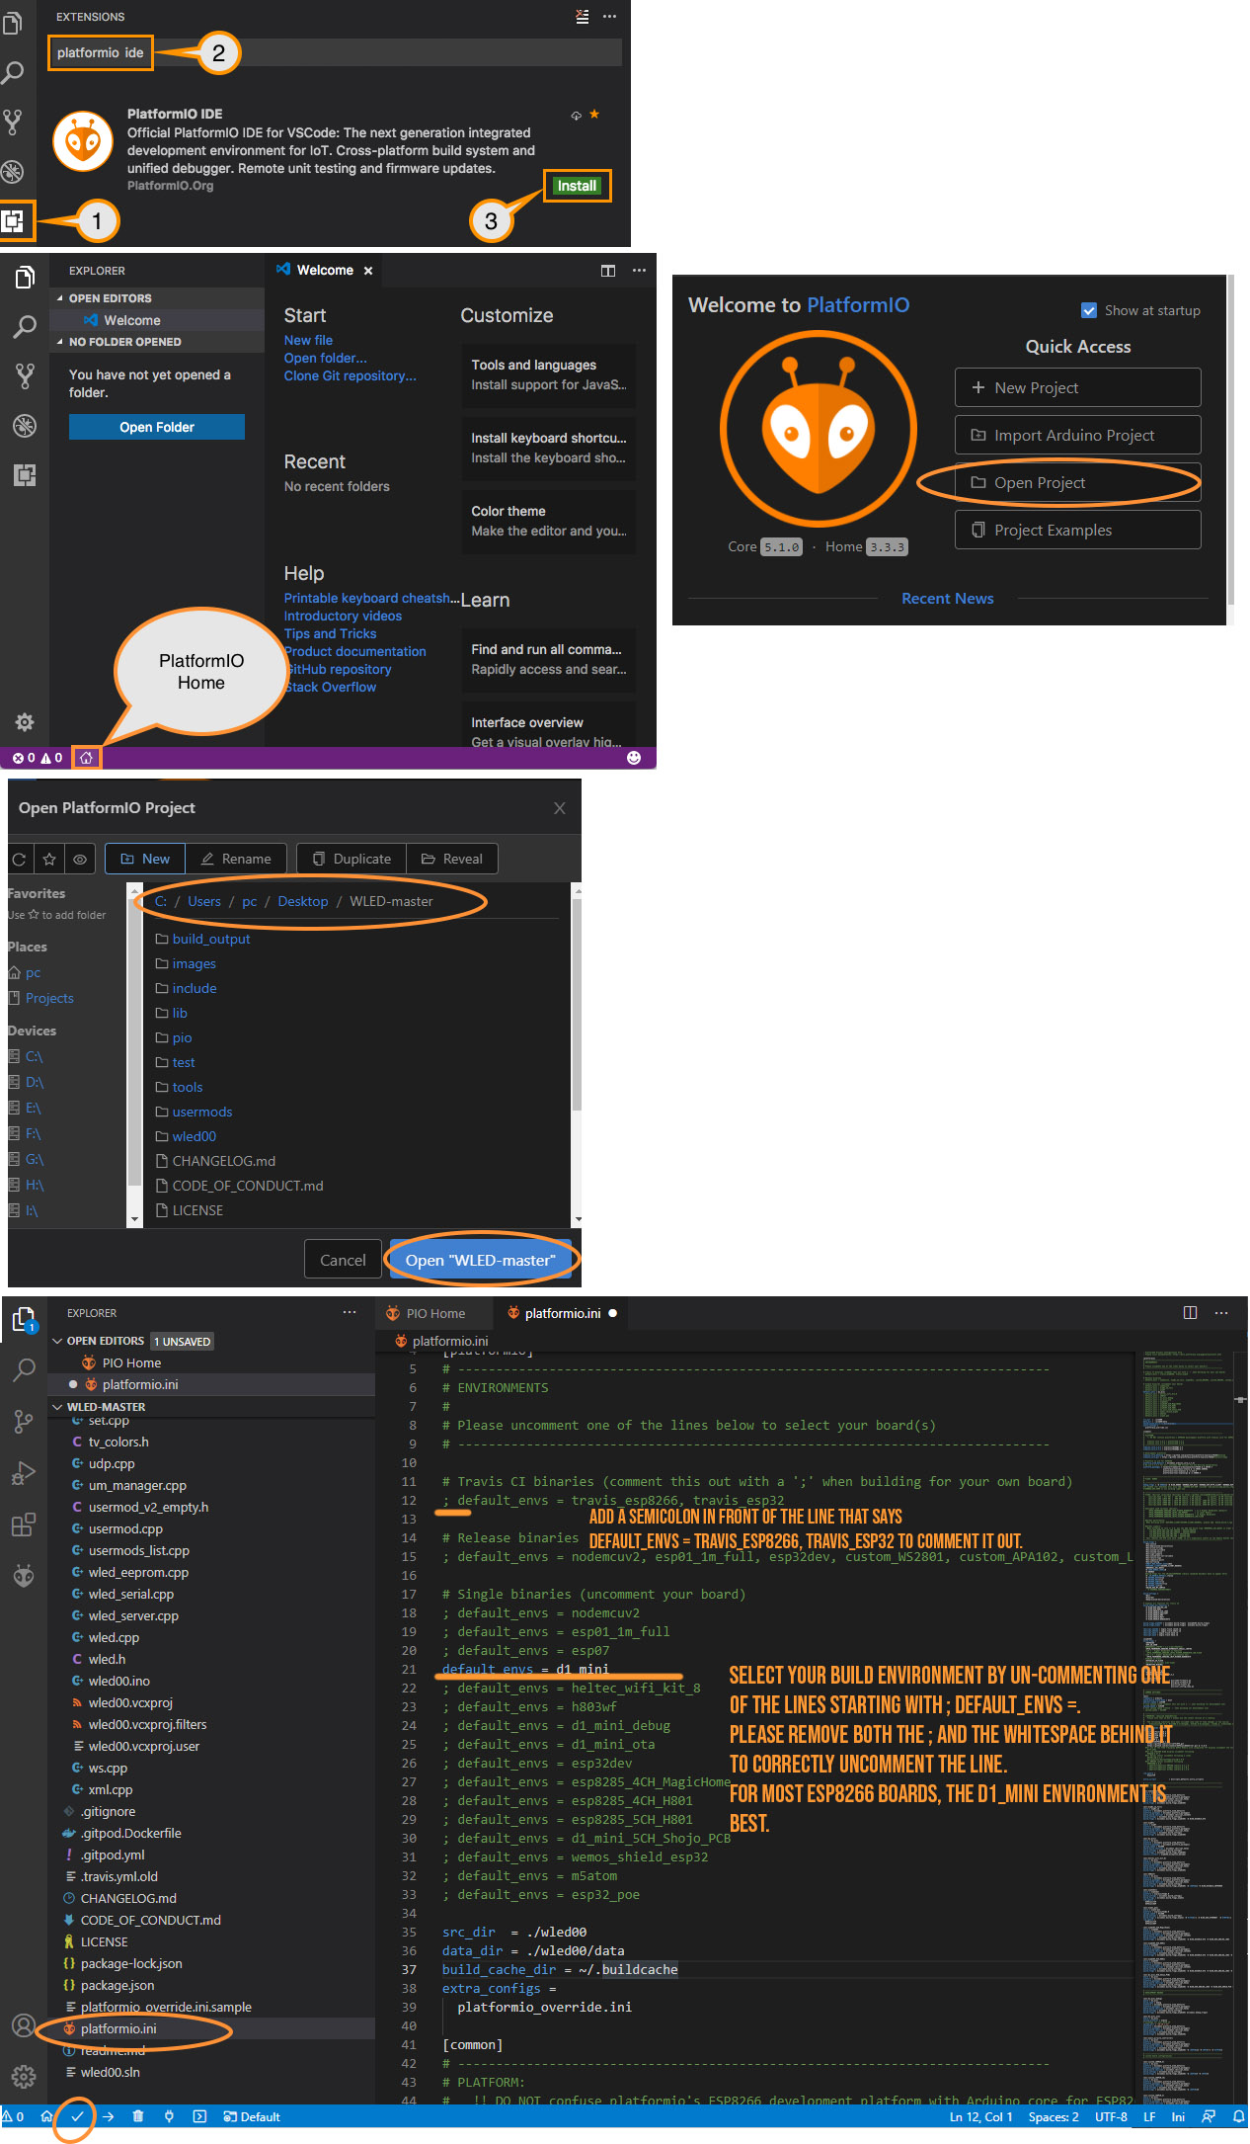The image size is (1250, 2144).
Task: Open notifications bell in blue status bar
Action: [1238, 2116]
